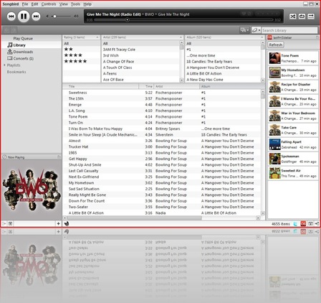Add a new playlist with the plus button
The width and height of the screenshot is (321, 303).
58,223
